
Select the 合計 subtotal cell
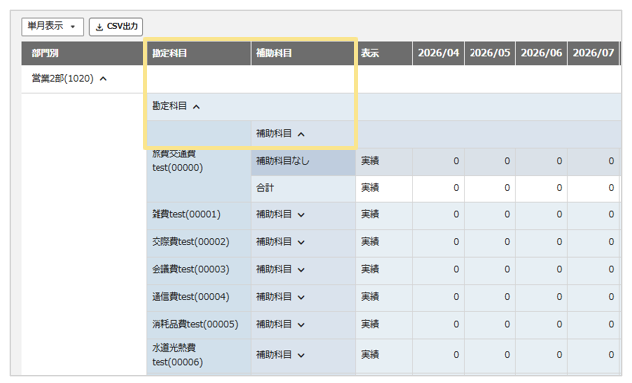click(x=303, y=189)
